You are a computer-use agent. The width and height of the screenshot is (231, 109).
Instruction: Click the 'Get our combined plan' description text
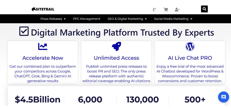[x=43, y=74]
